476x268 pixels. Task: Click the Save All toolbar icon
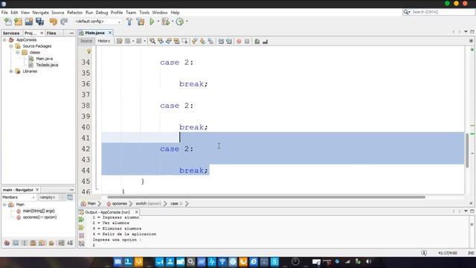tap(39, 22)
